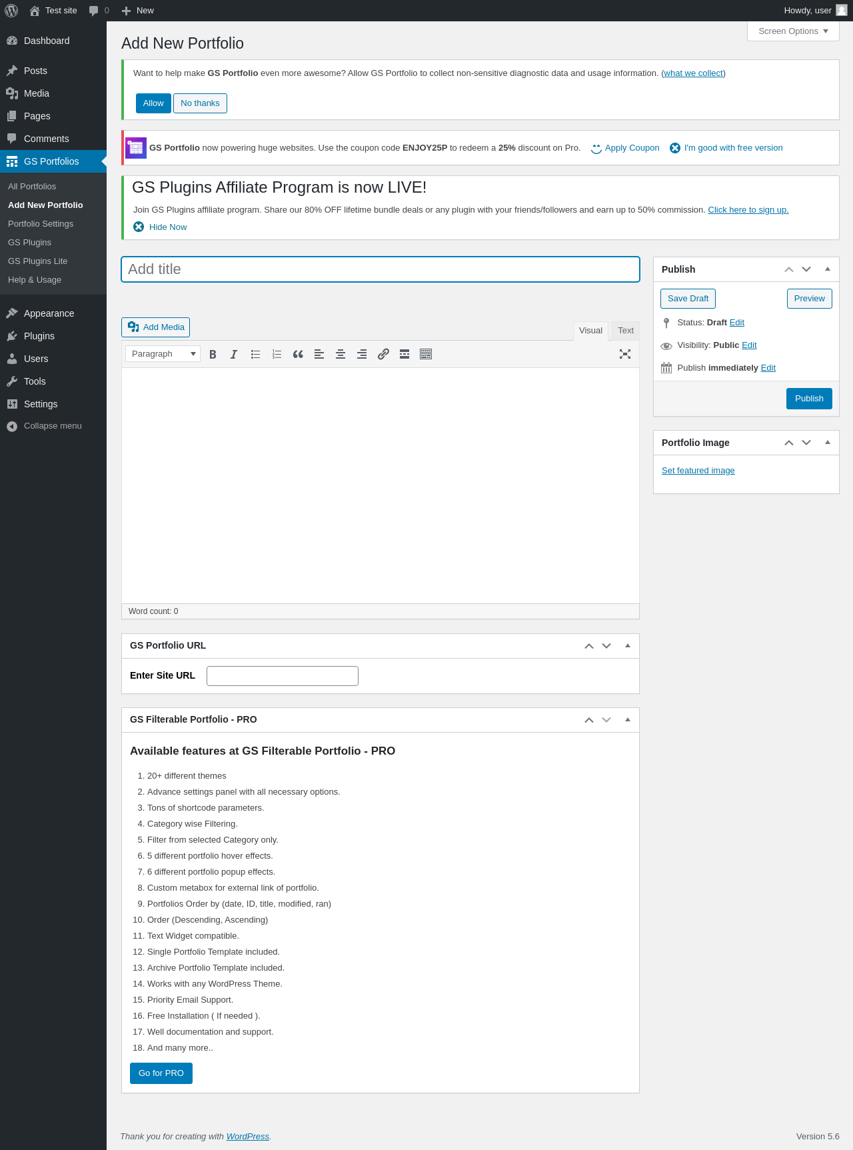
Task: Preview the portfolio
Action: click(810, 299)
